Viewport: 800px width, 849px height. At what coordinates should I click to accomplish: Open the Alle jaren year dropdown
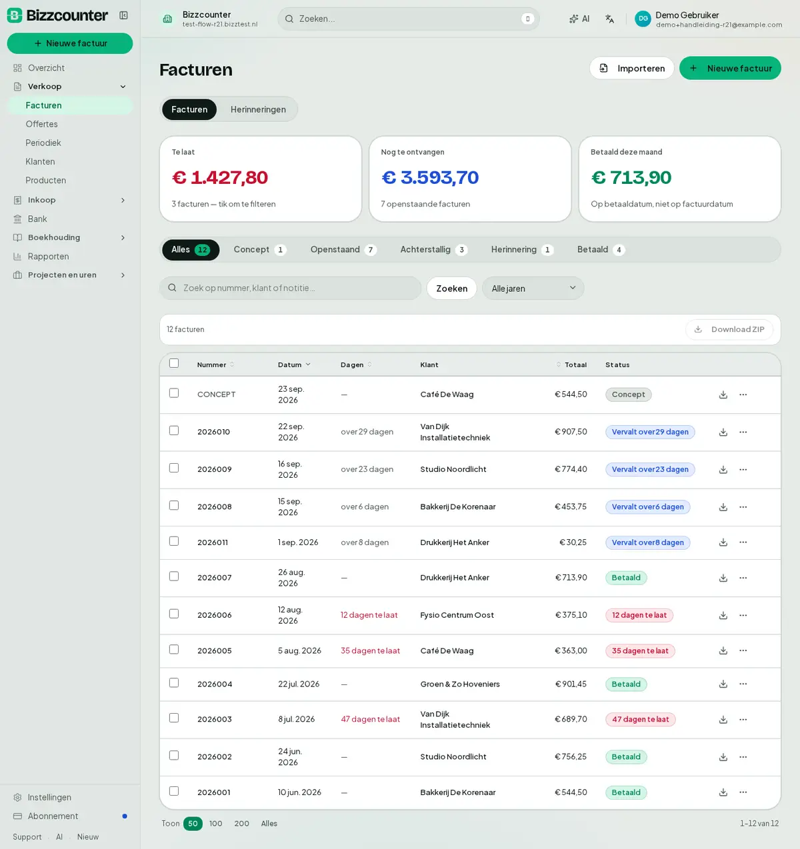tap(533, 288)
